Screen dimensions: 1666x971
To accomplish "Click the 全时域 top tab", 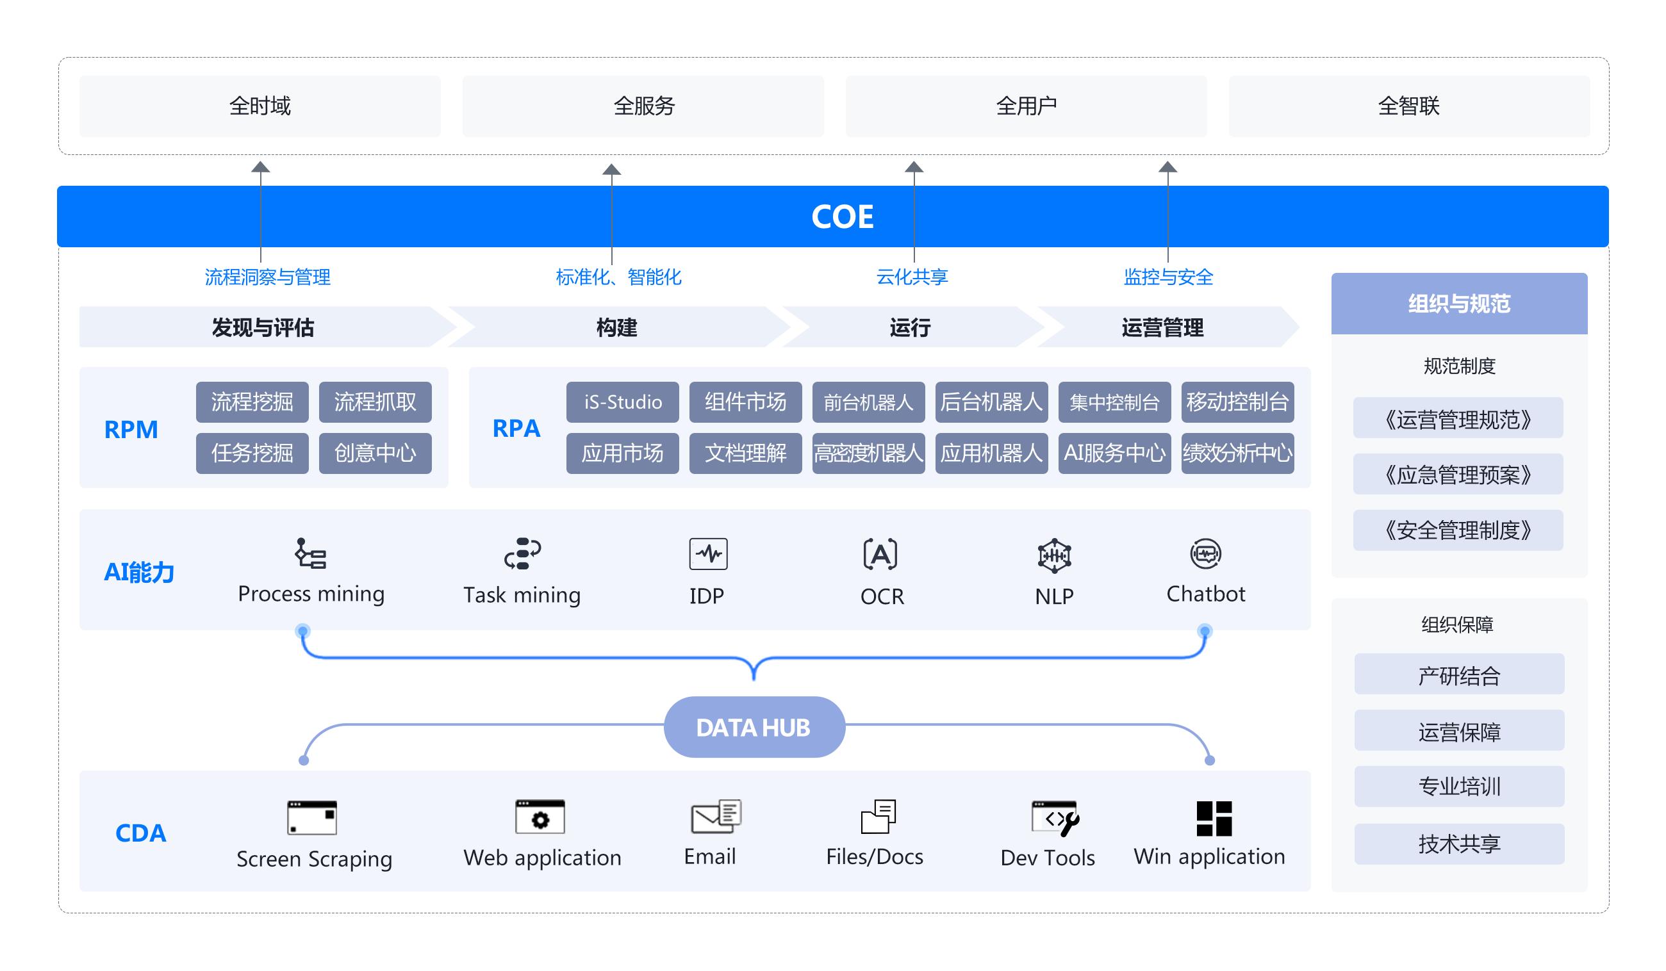I will pyautogui.click(x=260, y=106).
